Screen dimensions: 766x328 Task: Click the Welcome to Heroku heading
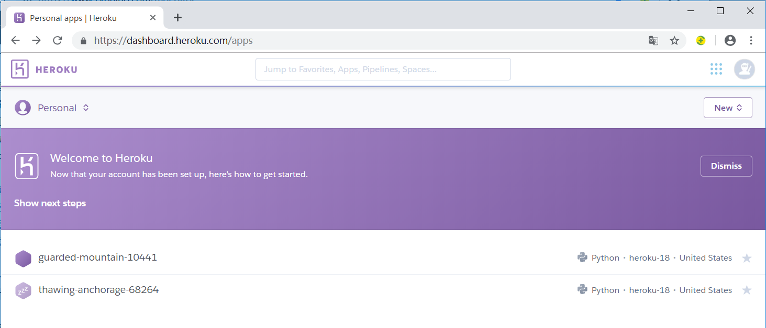[101, 158]
